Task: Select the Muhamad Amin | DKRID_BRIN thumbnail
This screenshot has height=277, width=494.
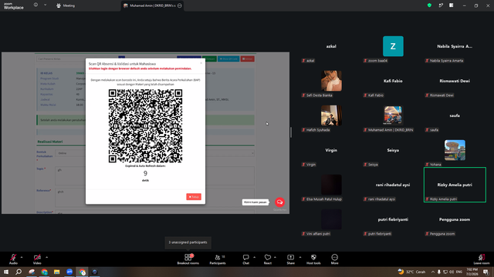Action: point(393,115)
